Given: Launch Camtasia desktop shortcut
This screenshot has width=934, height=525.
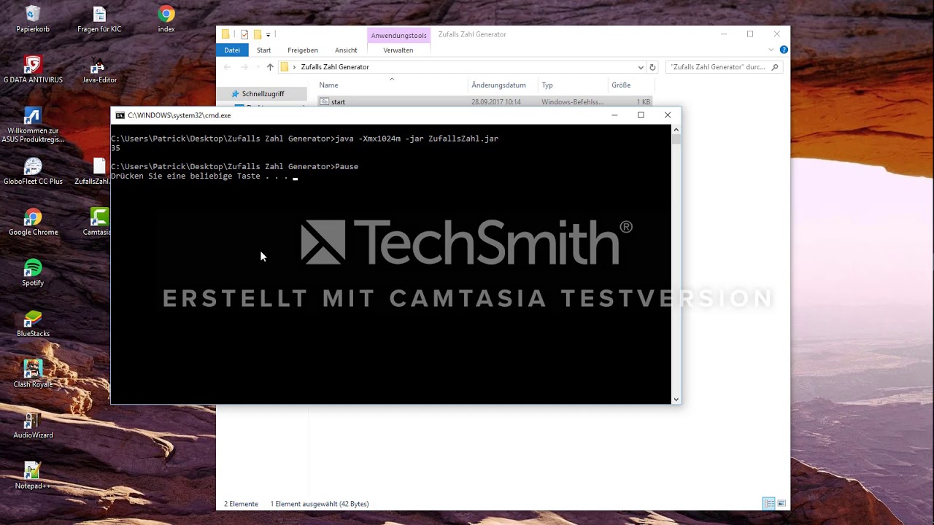Looking at the screenshot, I should point(97,222).
